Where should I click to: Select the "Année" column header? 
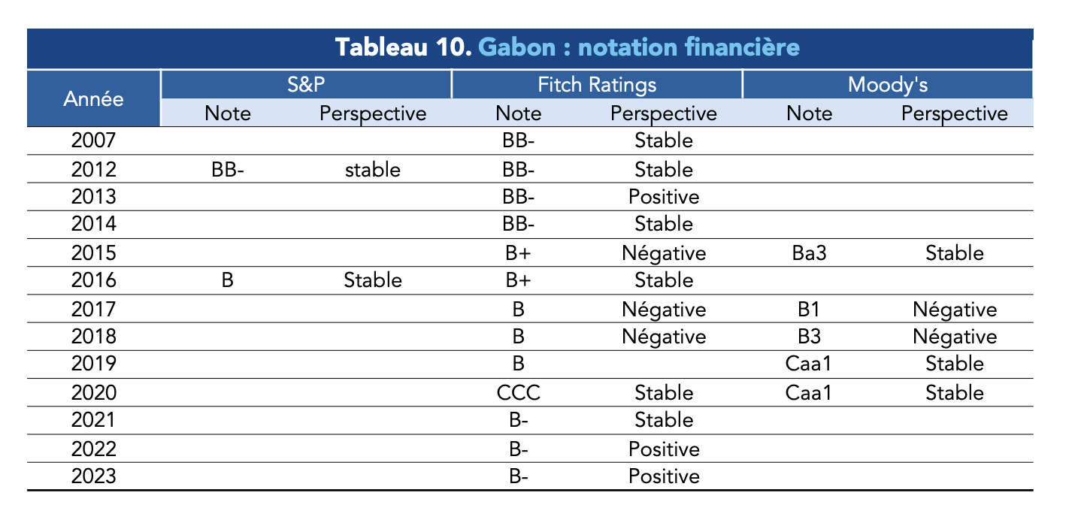click(x=94, y=98)
